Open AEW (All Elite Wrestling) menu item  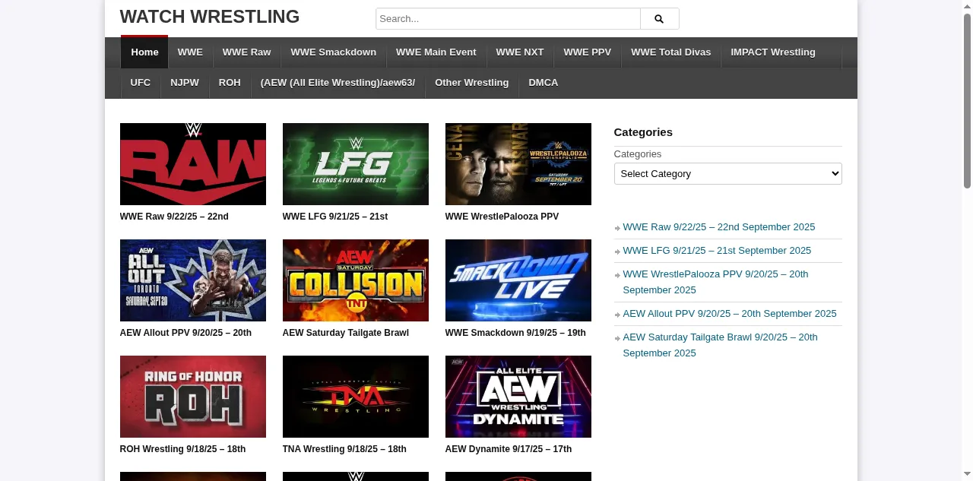click(x=338, y=83)
